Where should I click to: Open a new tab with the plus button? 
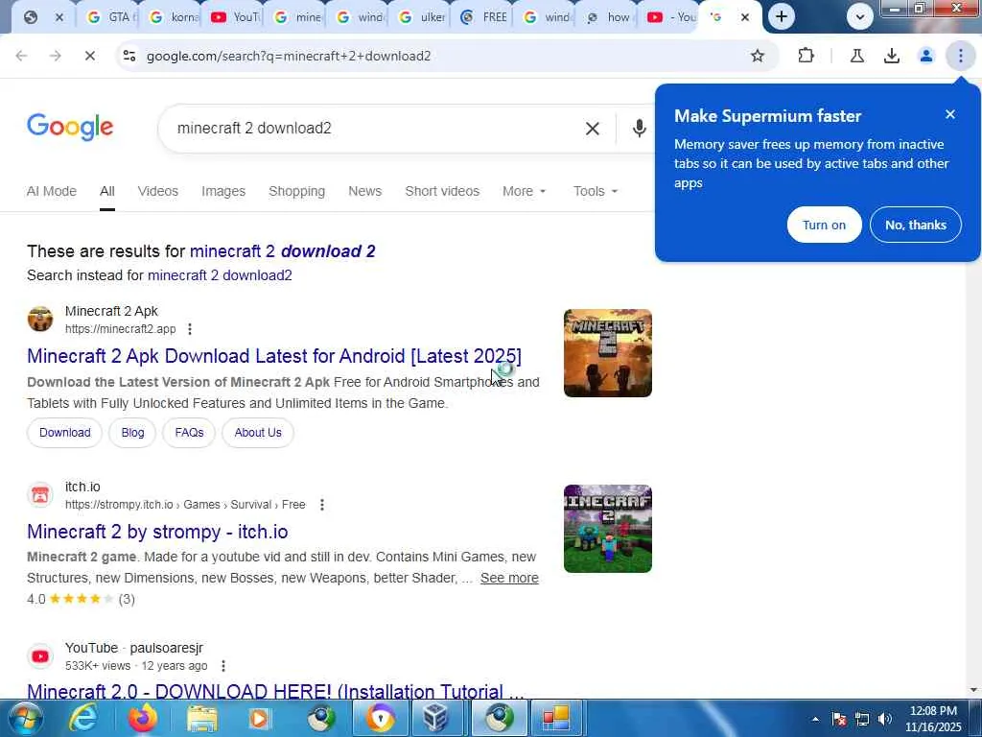781,16
